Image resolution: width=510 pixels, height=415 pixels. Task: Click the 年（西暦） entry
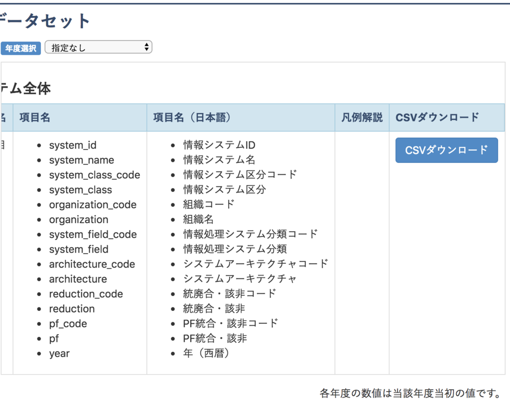click(206, 353)
